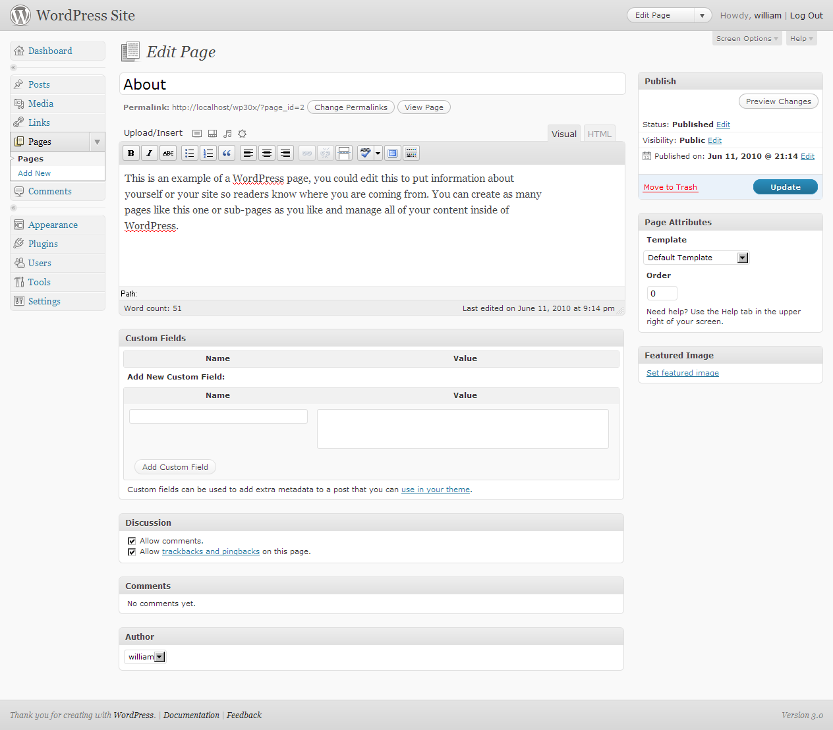Click Log Out in the header
This screenshot has height=730, width=833.
point(807,15)
